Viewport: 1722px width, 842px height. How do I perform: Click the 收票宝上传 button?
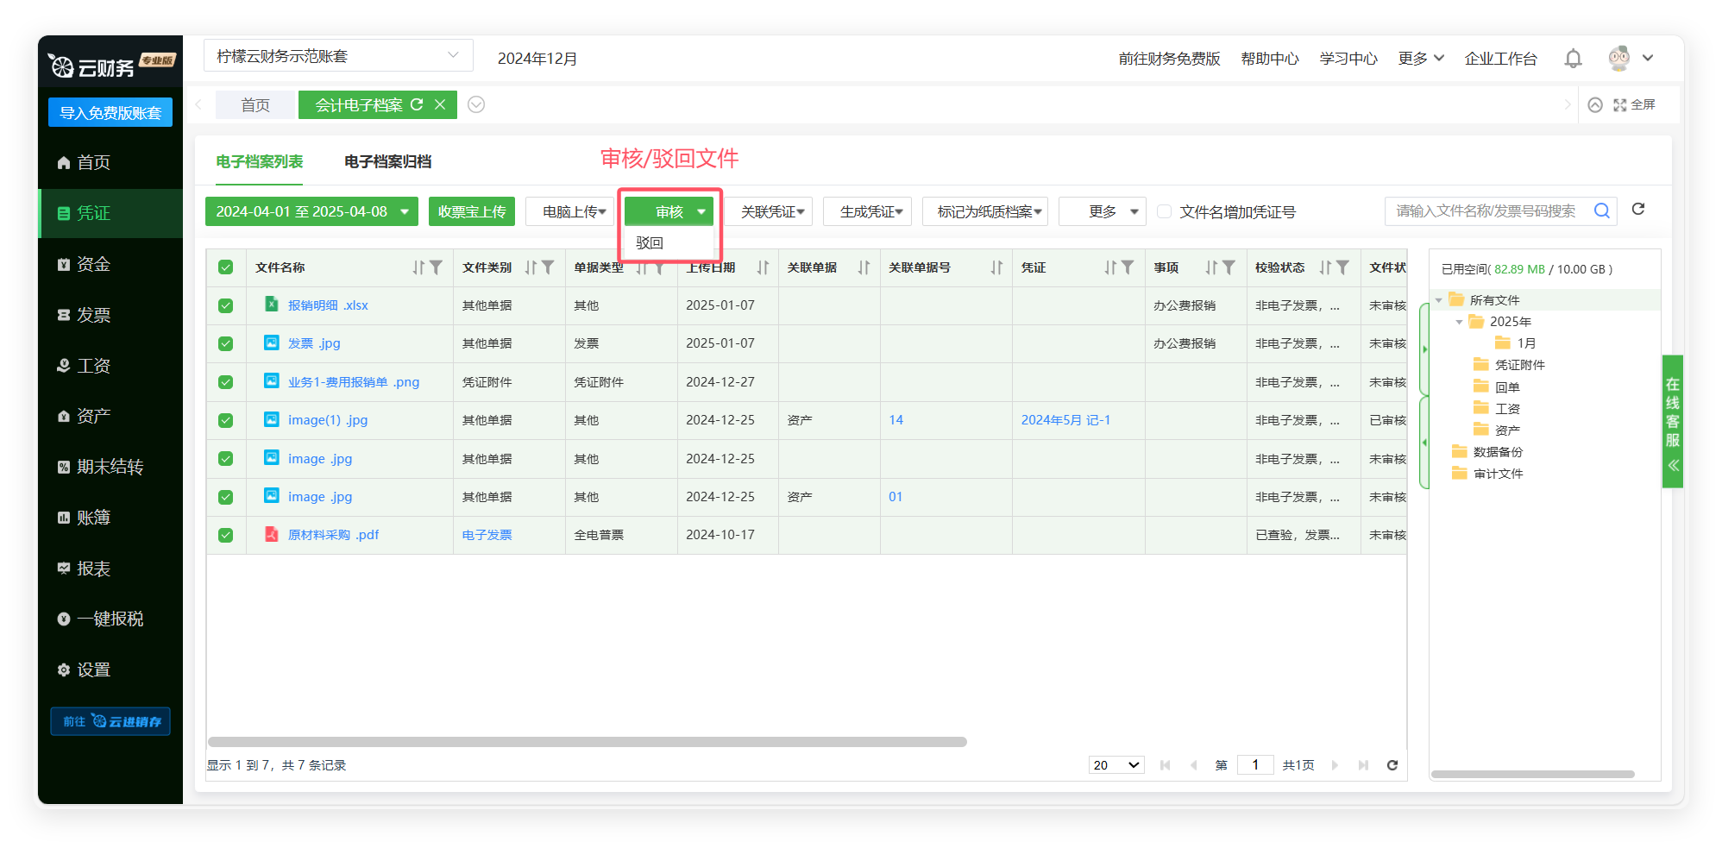471,211
